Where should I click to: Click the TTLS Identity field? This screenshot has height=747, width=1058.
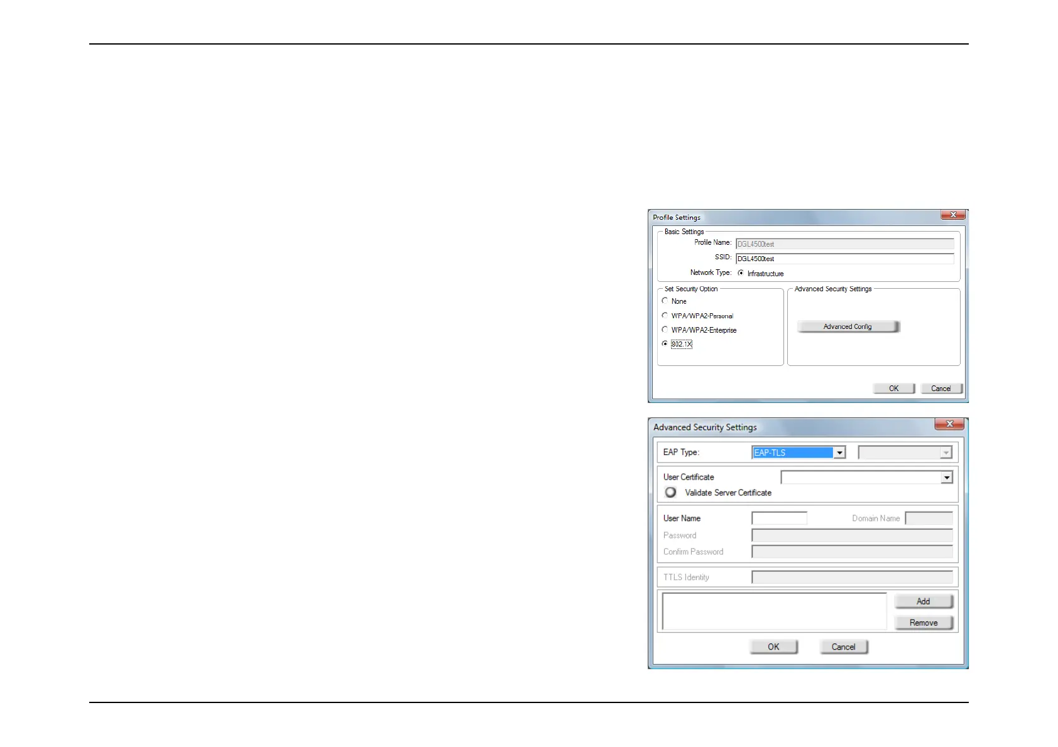pos(853,578)
